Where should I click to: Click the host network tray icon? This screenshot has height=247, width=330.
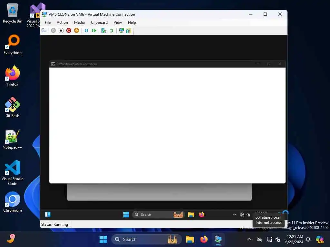[x=269, y=239]
